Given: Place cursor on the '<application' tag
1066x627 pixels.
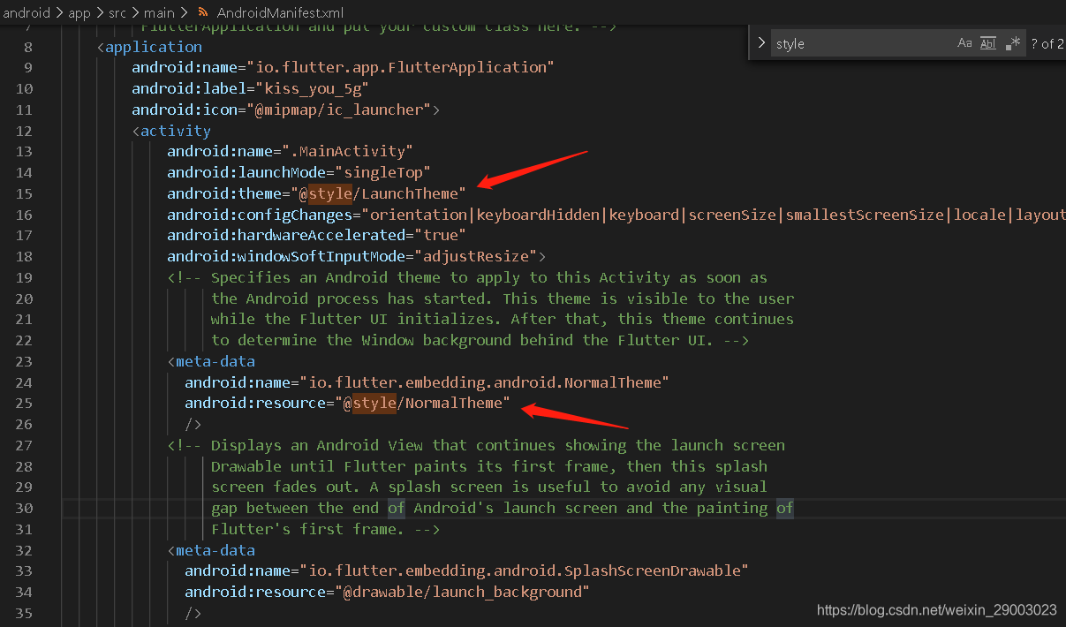Looking at the screenshot, I should click(x=149, y=47).
